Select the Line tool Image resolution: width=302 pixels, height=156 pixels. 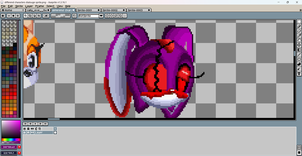tap(299, 55)
